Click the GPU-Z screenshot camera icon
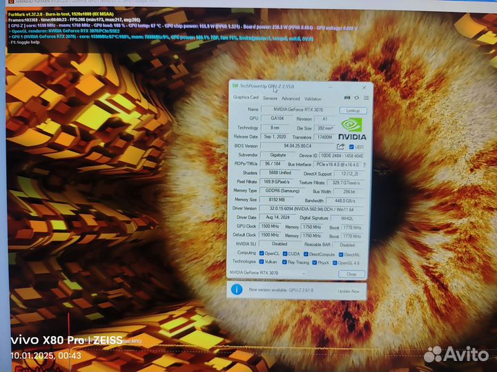 347,98
